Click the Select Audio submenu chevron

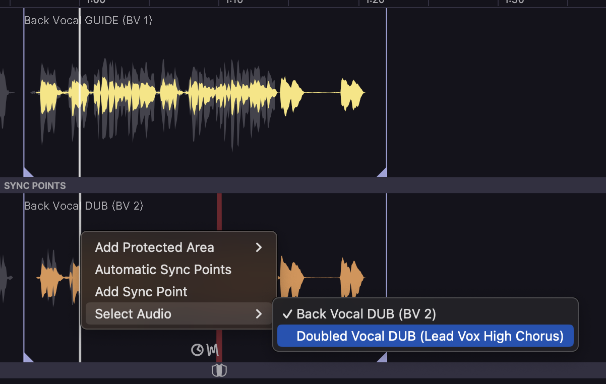tap(259, 314)
